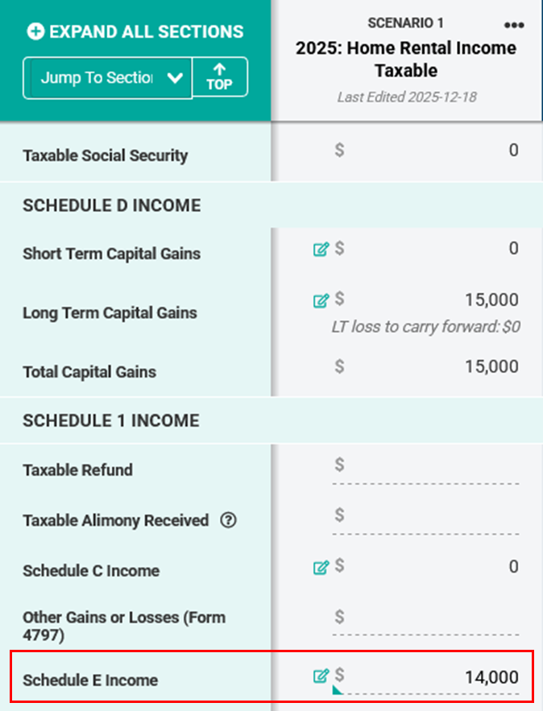Click the Long Term Capital Gains value 15,000
The width and height of the screenshot is (543, 711).
(491, 300)
